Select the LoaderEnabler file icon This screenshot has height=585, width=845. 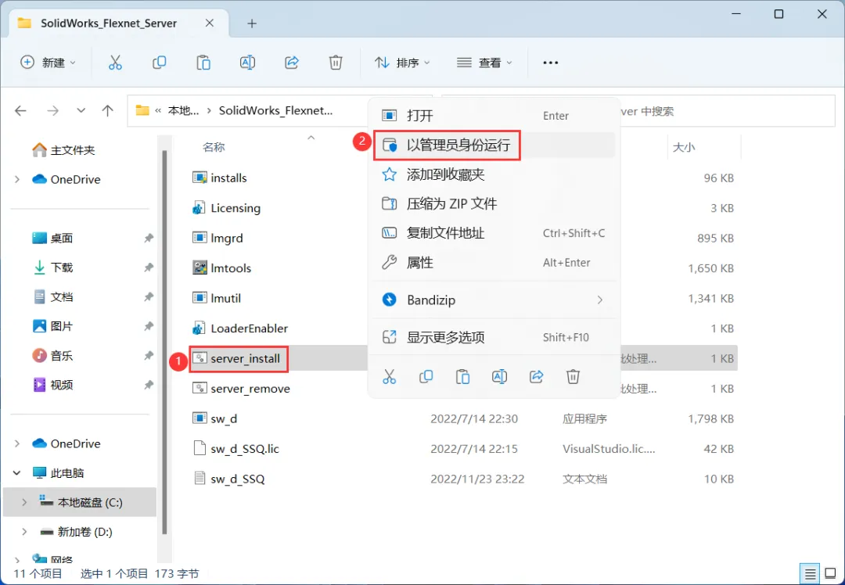click(x=199, y=328)
